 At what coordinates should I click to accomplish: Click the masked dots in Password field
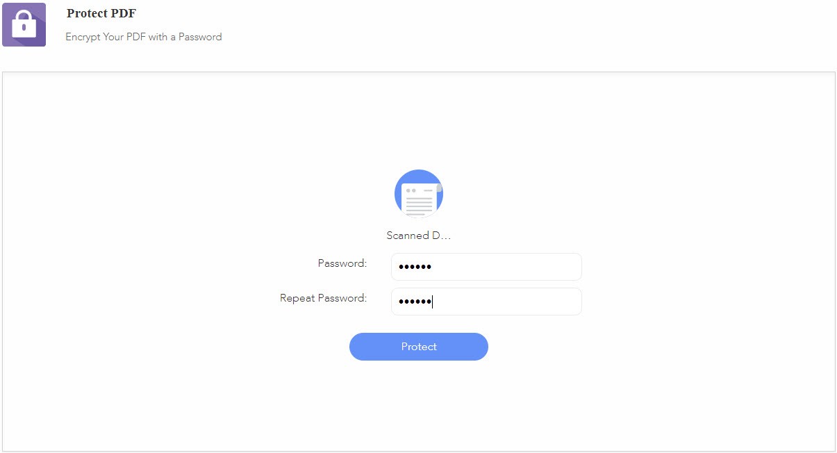[x=415, y=267]
